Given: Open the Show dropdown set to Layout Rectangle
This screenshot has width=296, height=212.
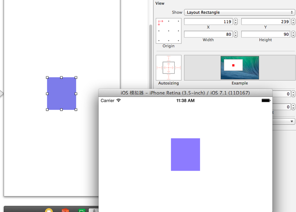Looking at the screenshot, I should 239,12.
